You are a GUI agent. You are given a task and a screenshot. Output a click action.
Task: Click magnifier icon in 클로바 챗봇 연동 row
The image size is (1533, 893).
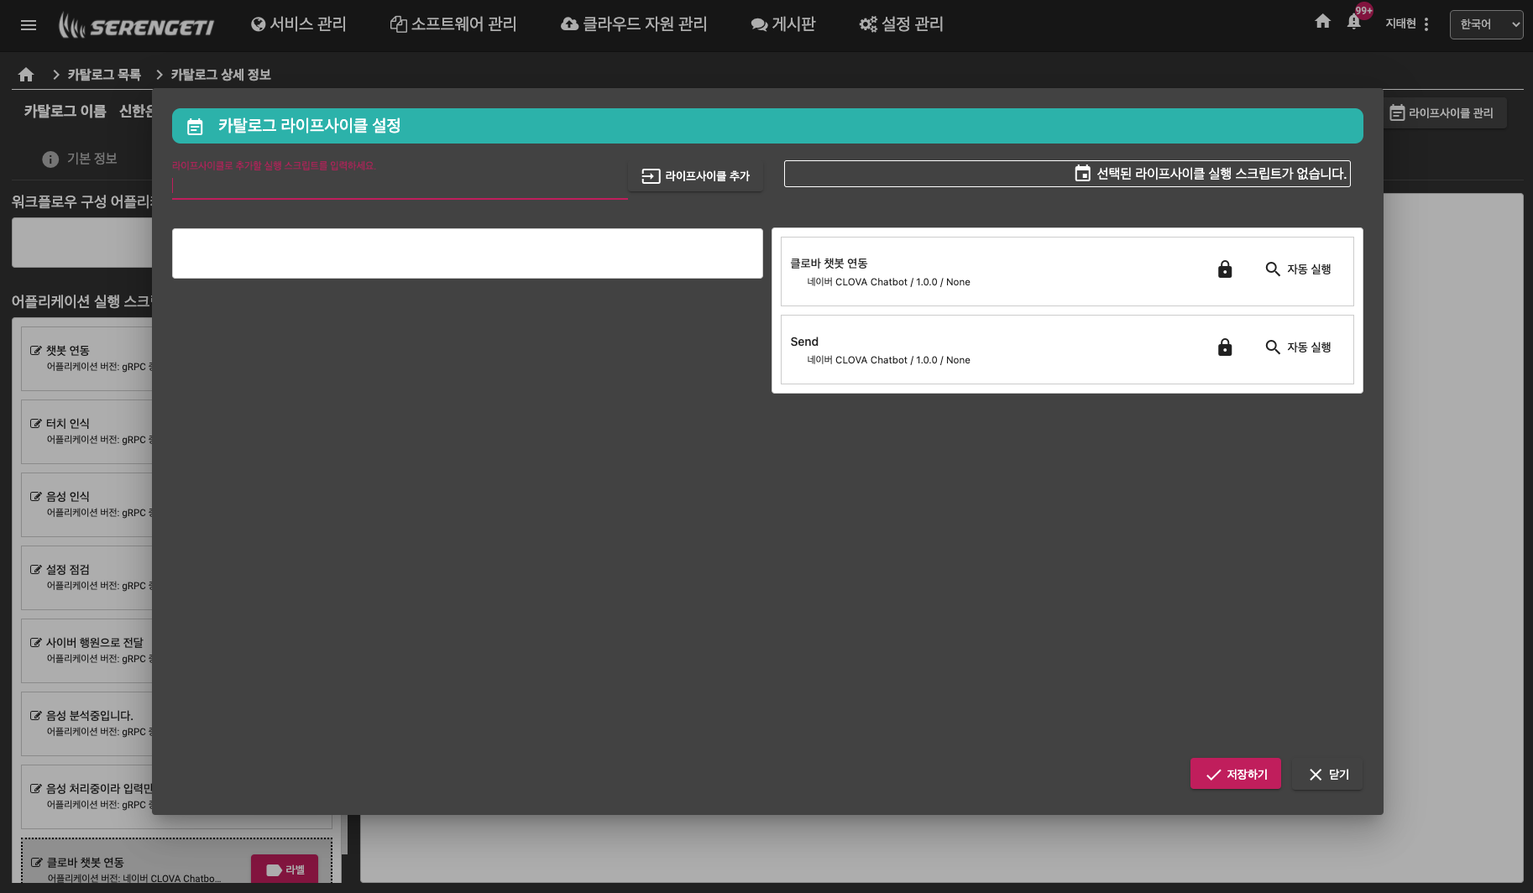(x=1273, y=269)
